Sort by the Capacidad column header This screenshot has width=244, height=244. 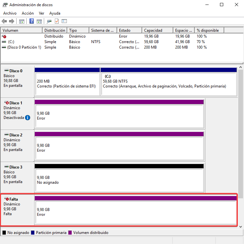click(x=157, y=30)
